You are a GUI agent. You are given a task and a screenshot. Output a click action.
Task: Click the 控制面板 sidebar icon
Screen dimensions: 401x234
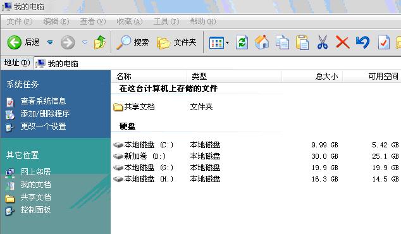pos(10,211)
